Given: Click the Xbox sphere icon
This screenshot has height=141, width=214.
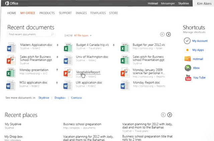Looking at the screenshot, I should [188, 68].
